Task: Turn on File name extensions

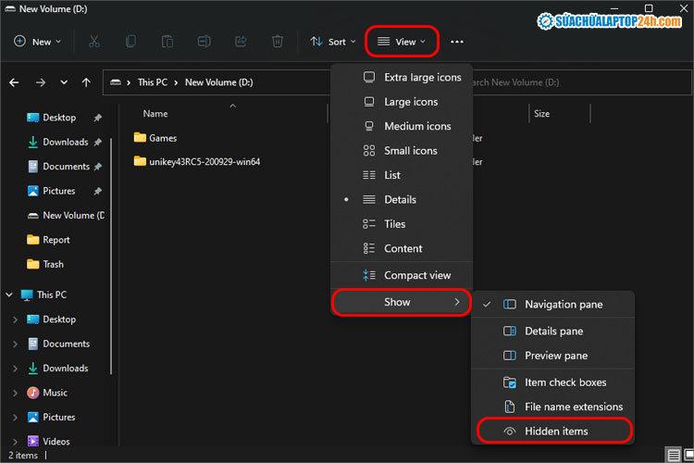Action: click(x=553, y=407)
